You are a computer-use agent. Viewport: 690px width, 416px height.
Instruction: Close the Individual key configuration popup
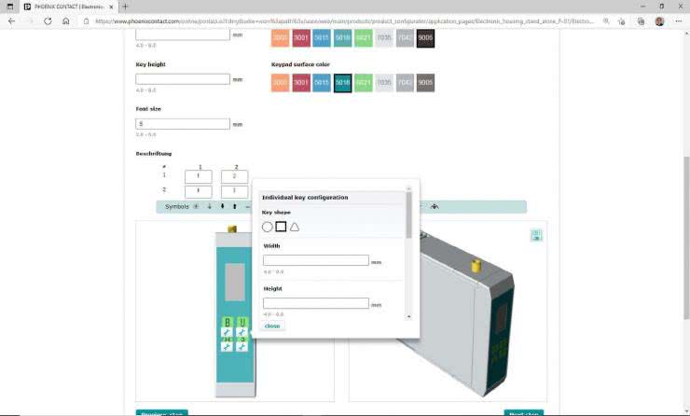click(272, 326)
